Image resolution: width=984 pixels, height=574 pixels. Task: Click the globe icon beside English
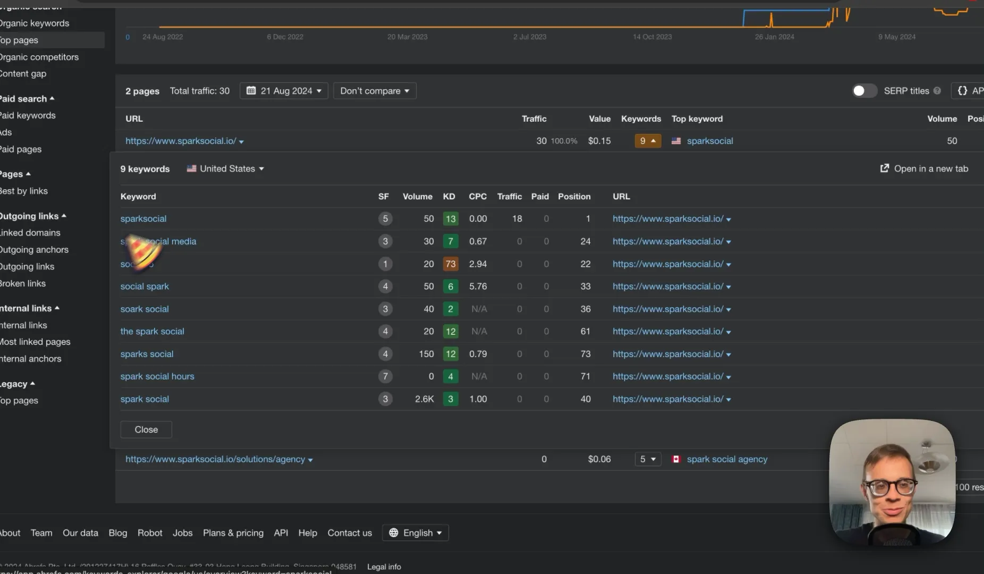[x=394, y=533]
